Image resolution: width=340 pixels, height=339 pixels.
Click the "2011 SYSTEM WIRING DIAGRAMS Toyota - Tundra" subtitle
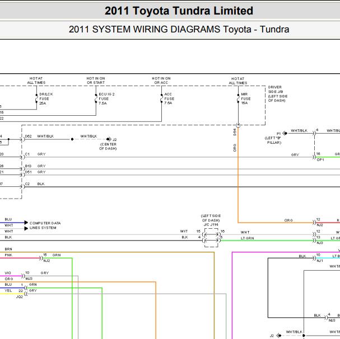click(x=179, y=29)
